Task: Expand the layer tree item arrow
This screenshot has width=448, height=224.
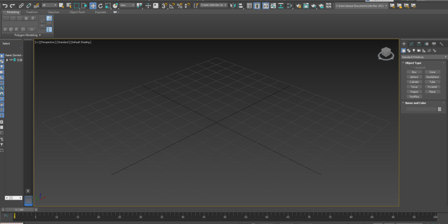Action: point(7,60)
